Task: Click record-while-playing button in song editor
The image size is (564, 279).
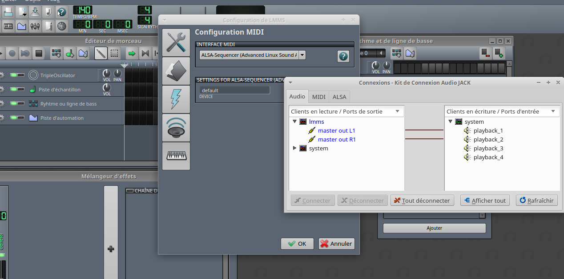Action: point(25,54)
